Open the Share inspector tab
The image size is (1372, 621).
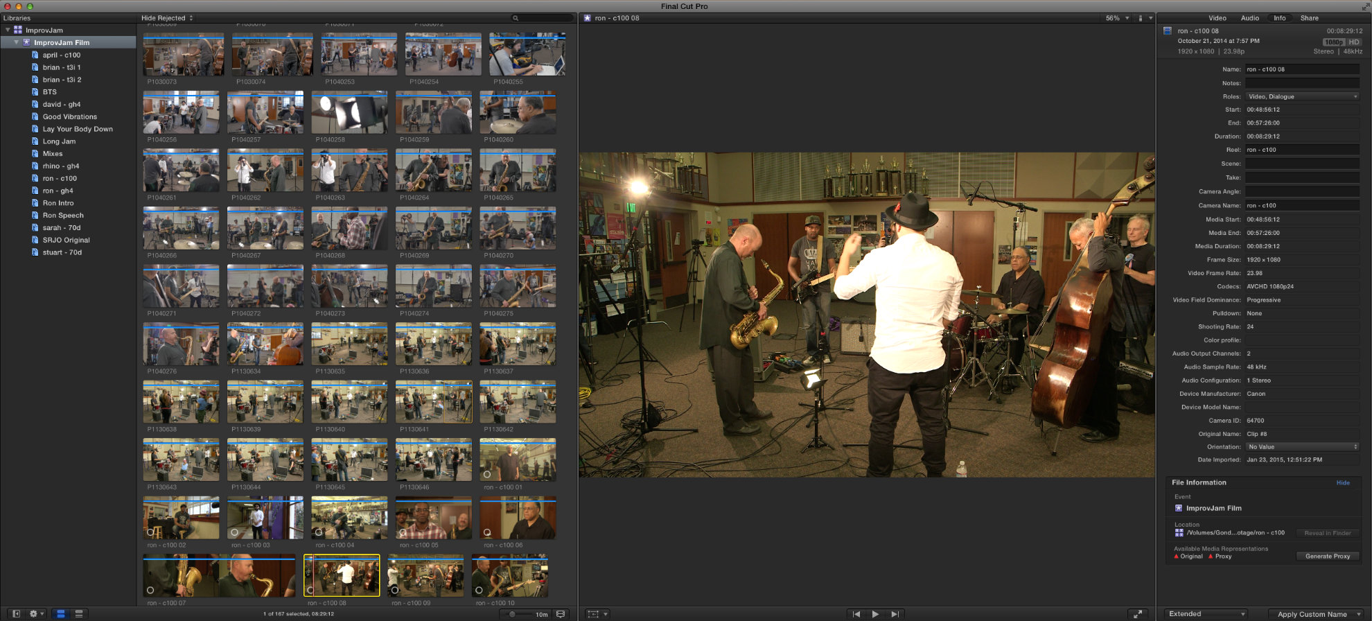coord(1309,18)
